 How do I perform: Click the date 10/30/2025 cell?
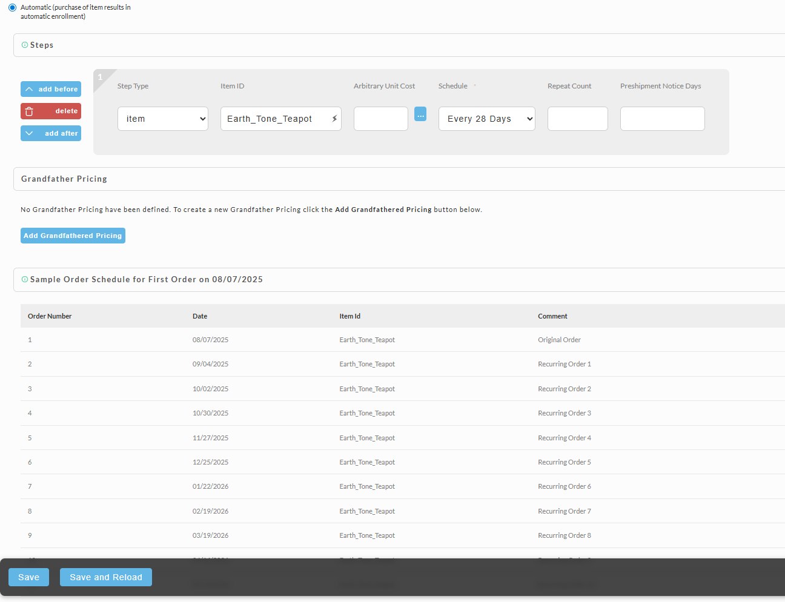coord(211,413)
